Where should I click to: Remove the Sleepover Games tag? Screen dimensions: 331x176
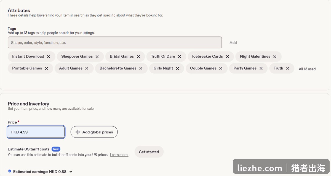coord(97,57)
